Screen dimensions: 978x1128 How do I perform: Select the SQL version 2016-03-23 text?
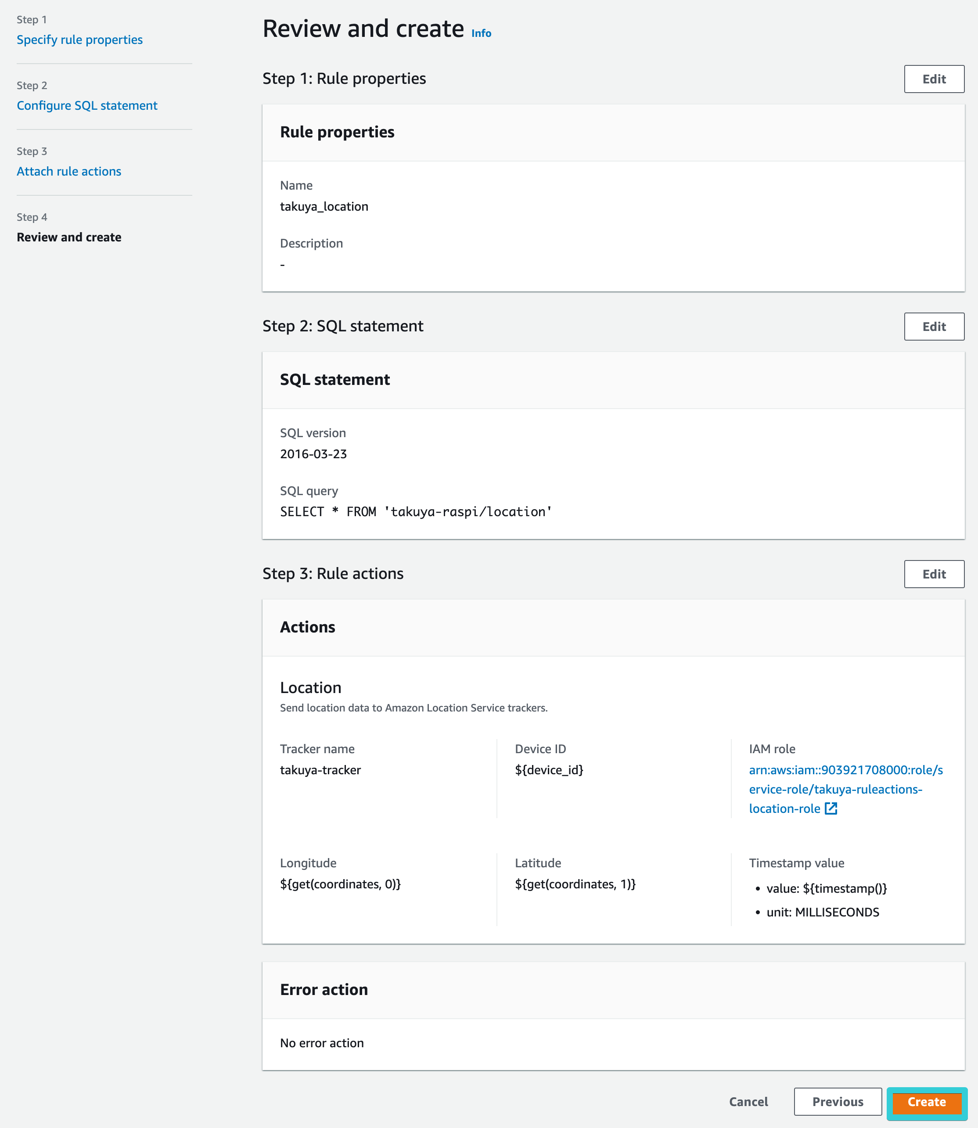pyautogui.click(x=313, y=453)
